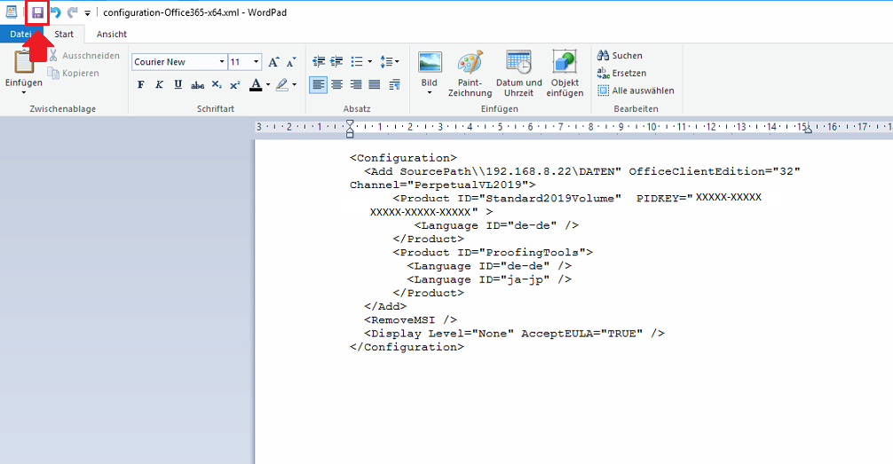Click the increase indent icon
This screenshot has width=893, height=464.
point(337,61)
